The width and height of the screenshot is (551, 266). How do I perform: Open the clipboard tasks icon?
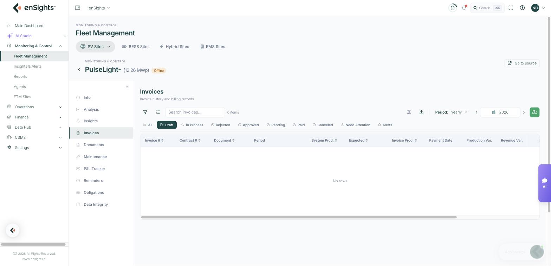[453, 8]
